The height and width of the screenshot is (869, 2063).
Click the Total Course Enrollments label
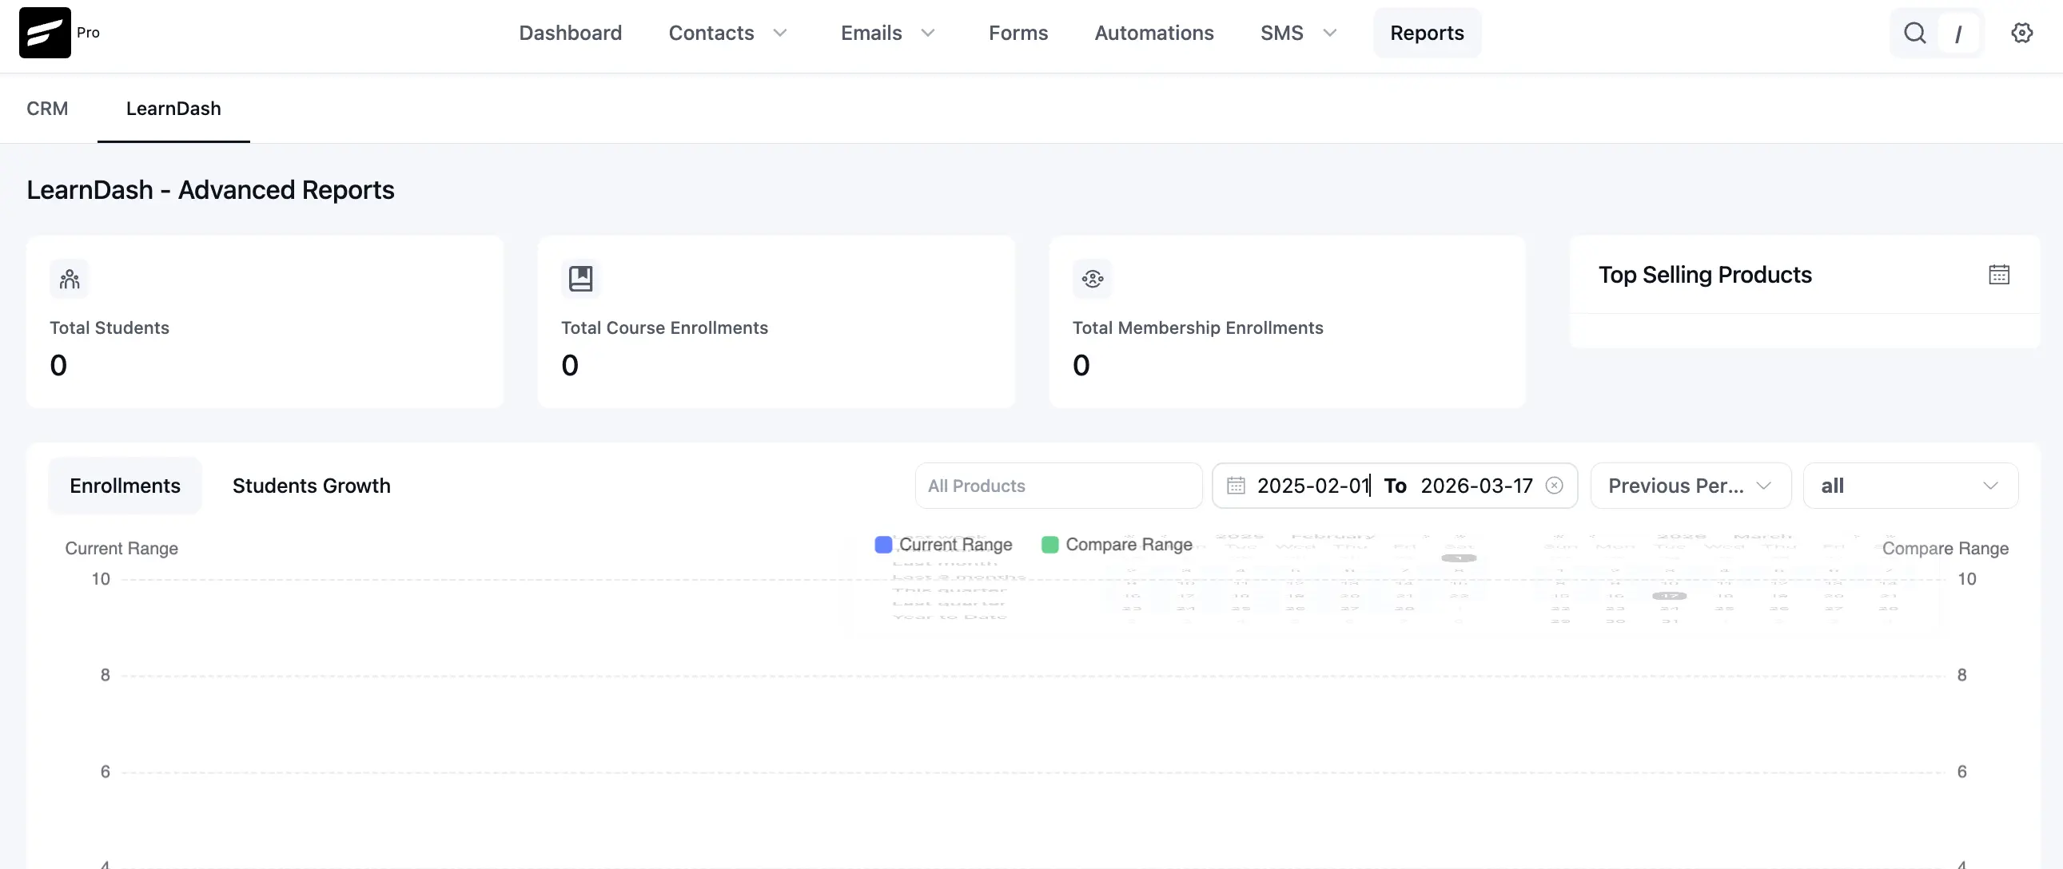pyautogui.click(x=665, y=327)
